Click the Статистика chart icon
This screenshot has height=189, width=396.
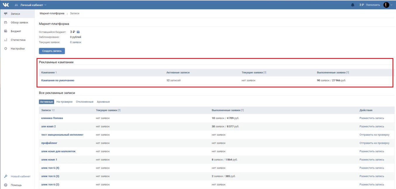point(6,40)
